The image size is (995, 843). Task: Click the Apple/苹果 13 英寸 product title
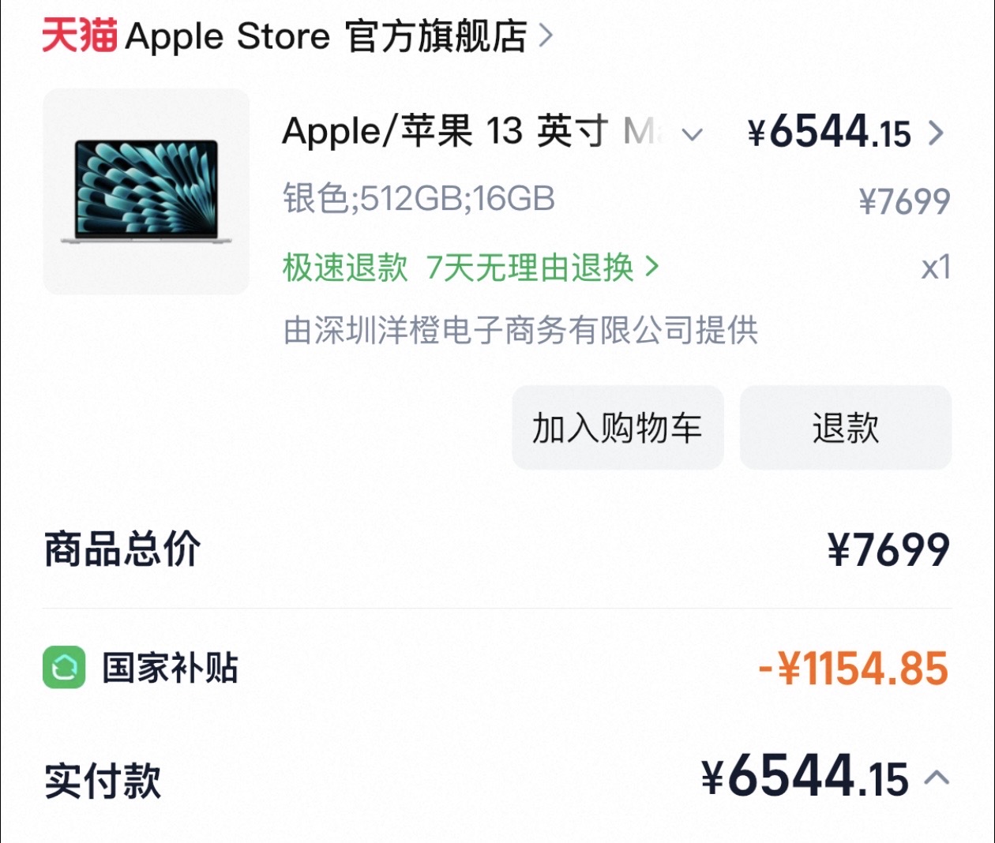tap(445, 131)
